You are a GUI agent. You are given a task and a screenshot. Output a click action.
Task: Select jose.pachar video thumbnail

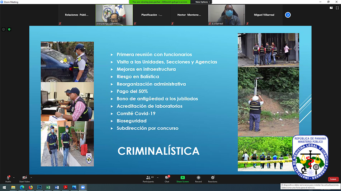pyautogui.click(x=114, y=15)
